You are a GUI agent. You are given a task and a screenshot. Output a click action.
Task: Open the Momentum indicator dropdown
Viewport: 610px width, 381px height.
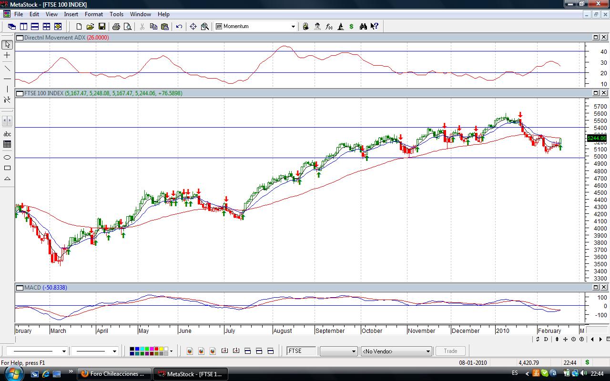tap(293, 27)
